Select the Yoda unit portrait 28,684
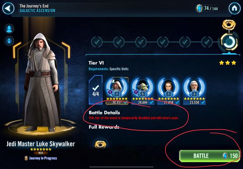 click(x=143, y=91)
